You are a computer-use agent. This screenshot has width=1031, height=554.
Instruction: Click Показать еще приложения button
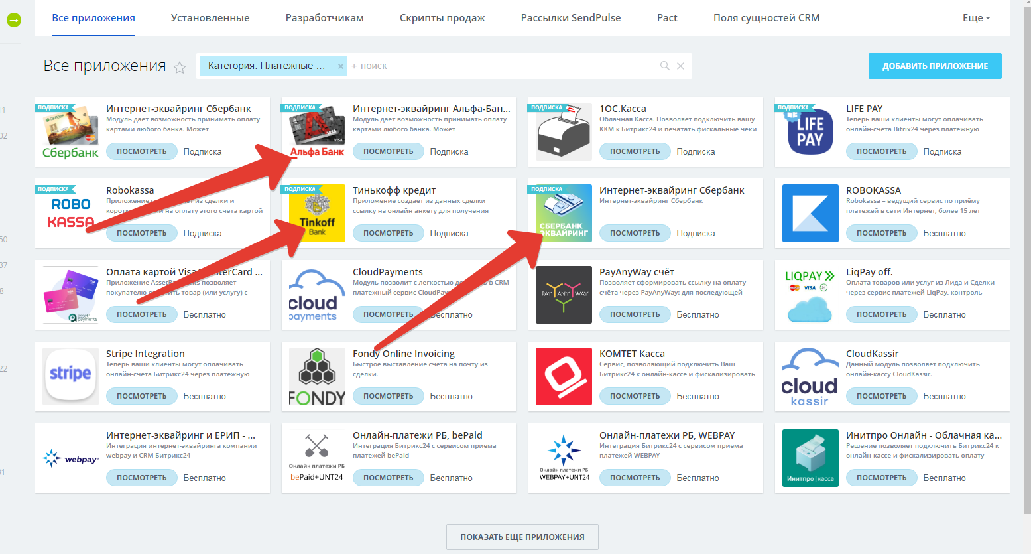point(522,537)
